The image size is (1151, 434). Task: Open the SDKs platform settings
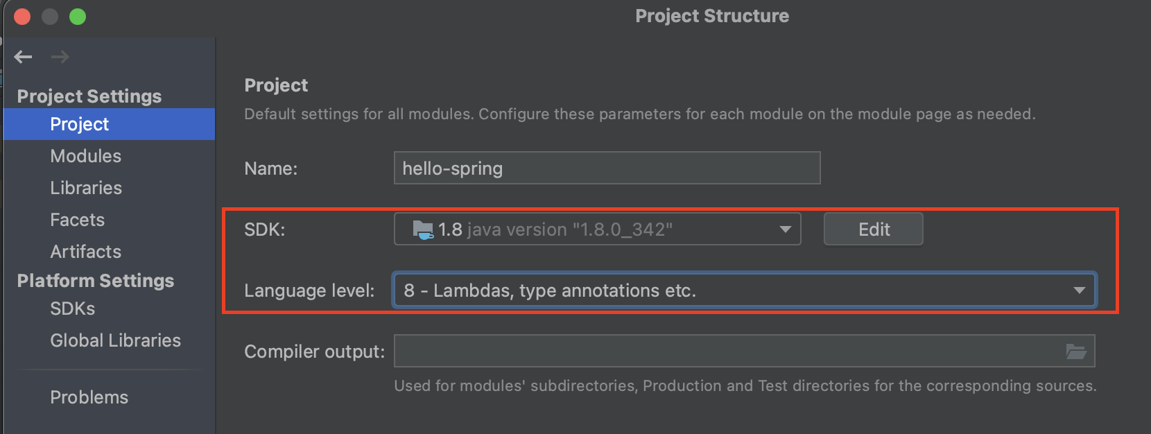point(72,309)
